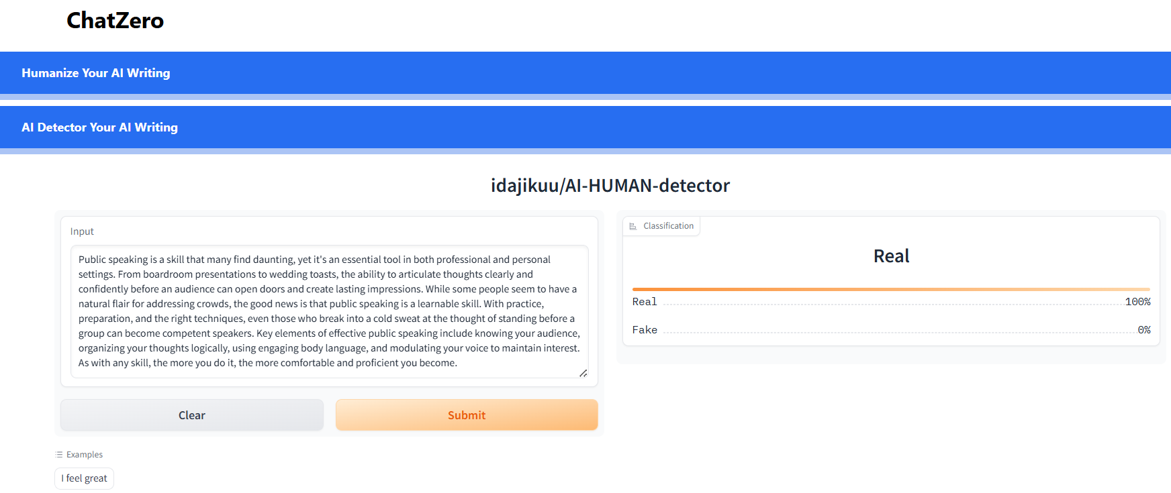Click the 0% Fake value

point(1143,330)
